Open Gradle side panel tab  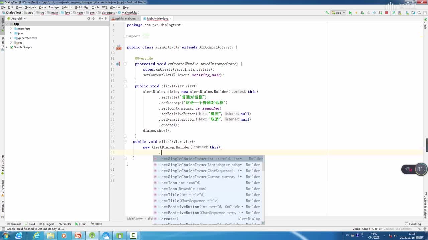[425, 24]
